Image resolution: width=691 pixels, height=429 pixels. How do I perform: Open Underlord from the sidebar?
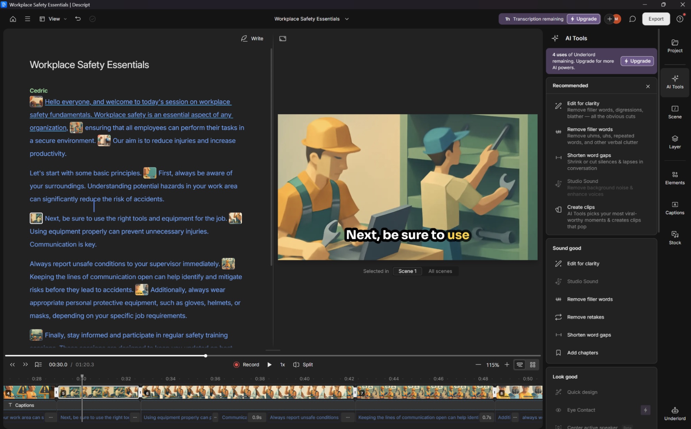(x=674, y=413)
